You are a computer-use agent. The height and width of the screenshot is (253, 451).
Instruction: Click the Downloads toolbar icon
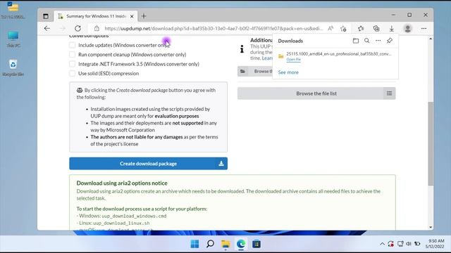tap(392, 28)
